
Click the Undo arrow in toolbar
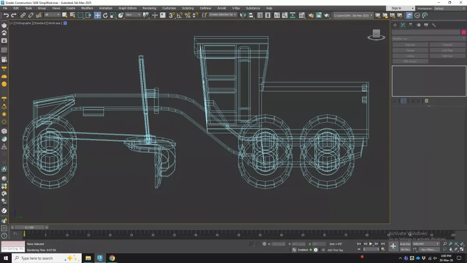click(6, 15)
